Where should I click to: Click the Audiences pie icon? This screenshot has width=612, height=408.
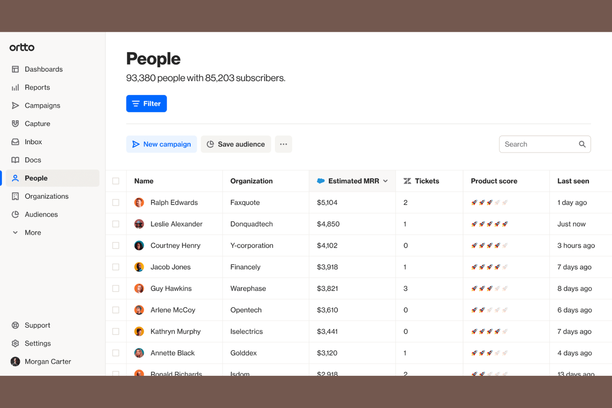(15, 215)
